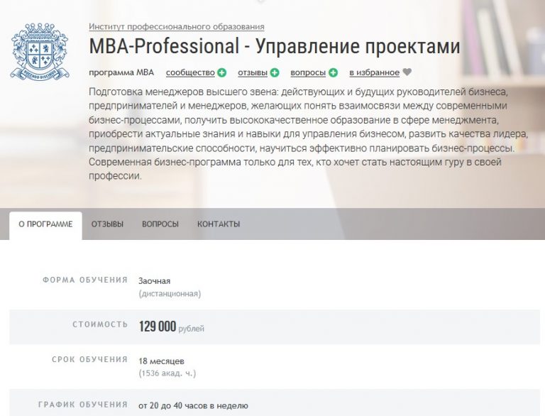Click the 18 месяцев duration value
The width and height of the screenshot is (545, 416).
pyautogui.click(x=162, y=360)
